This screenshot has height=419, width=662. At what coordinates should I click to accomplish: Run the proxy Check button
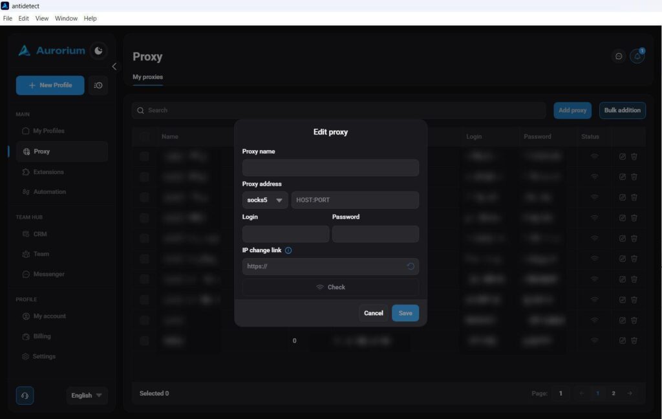pos(330,287)
